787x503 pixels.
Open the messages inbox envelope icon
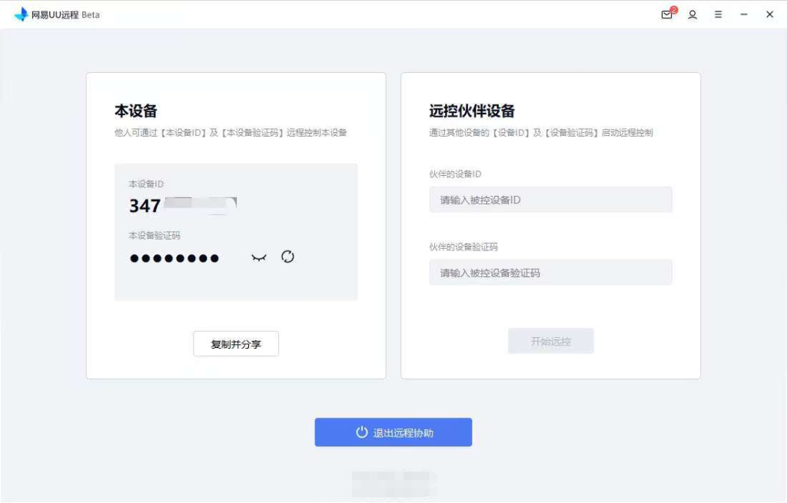click(666, 15)
